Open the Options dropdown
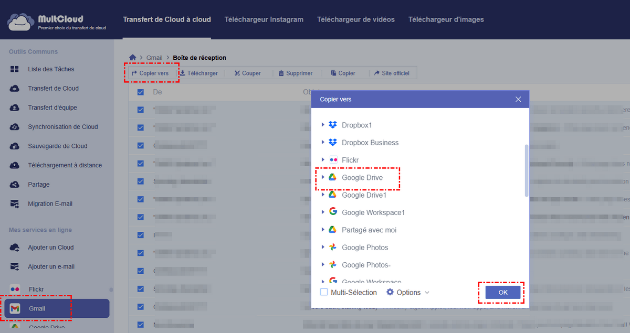 (x=408, y=292)
